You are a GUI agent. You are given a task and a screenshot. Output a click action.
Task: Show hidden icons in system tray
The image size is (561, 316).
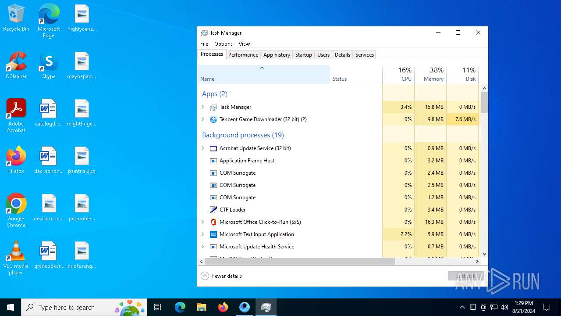coord(462,307)
